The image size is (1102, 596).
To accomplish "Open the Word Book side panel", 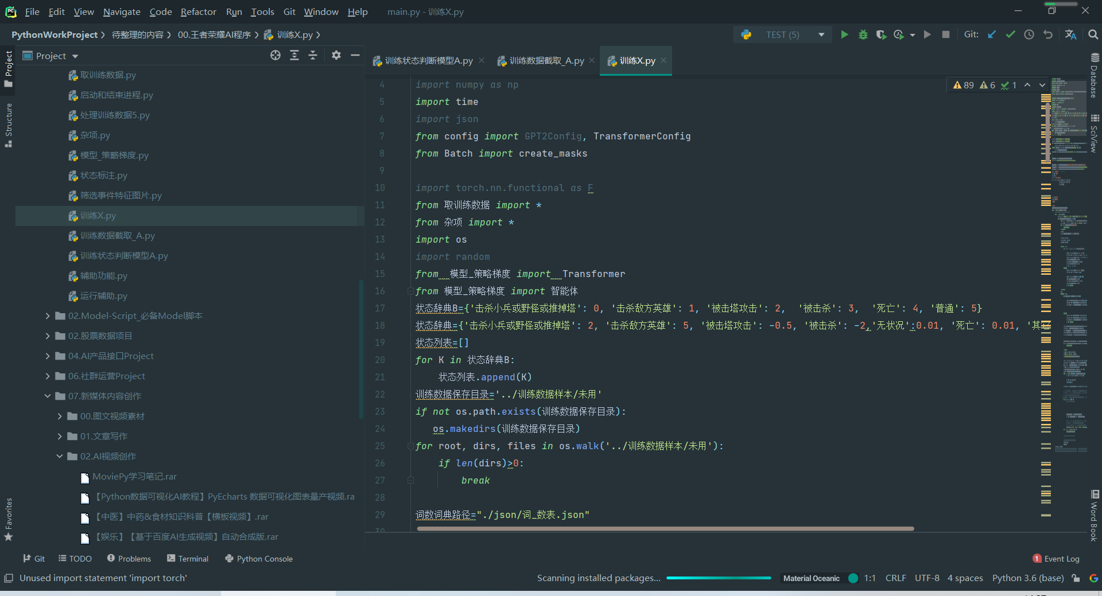I will pos(1095,515).
